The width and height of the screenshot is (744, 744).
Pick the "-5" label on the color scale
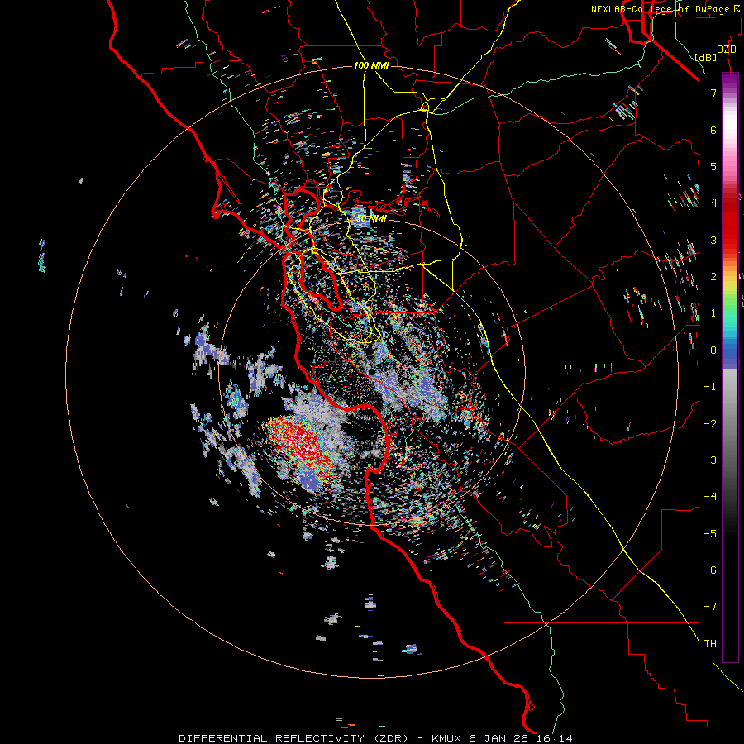coord(710,533)
